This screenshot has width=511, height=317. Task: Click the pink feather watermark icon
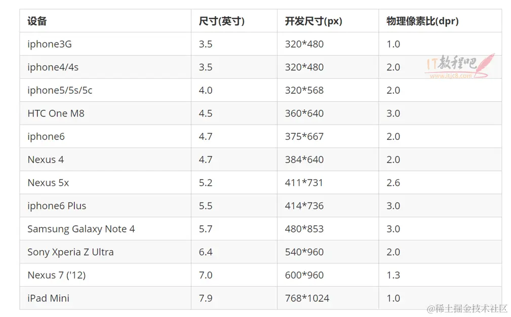click(485, 64)
